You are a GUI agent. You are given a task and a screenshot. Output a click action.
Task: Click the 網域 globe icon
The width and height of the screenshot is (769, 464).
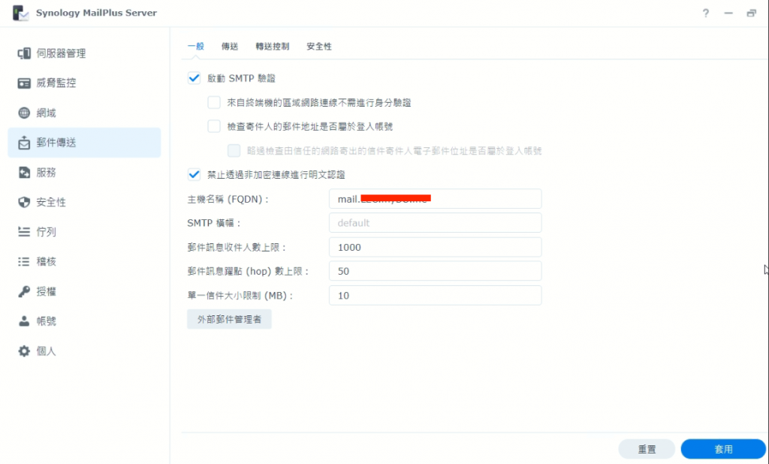click(x=24, y=113)
